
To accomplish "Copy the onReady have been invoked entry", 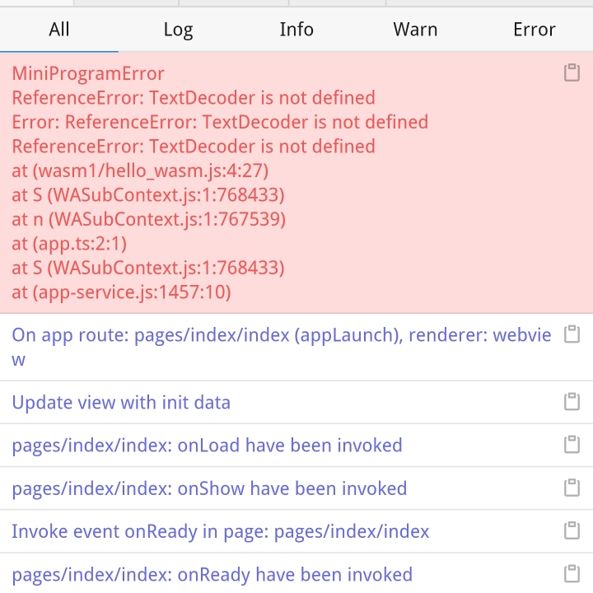I will [x=572, y=574].
